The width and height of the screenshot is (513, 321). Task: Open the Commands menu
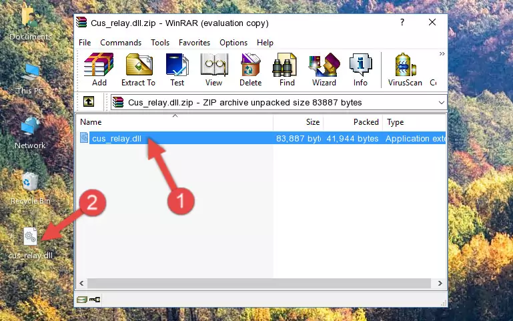(121, 43)
